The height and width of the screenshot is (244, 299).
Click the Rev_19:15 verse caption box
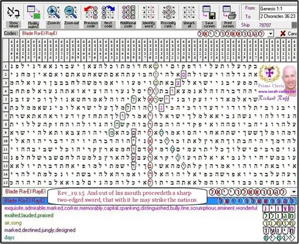(x=127, y=197)
